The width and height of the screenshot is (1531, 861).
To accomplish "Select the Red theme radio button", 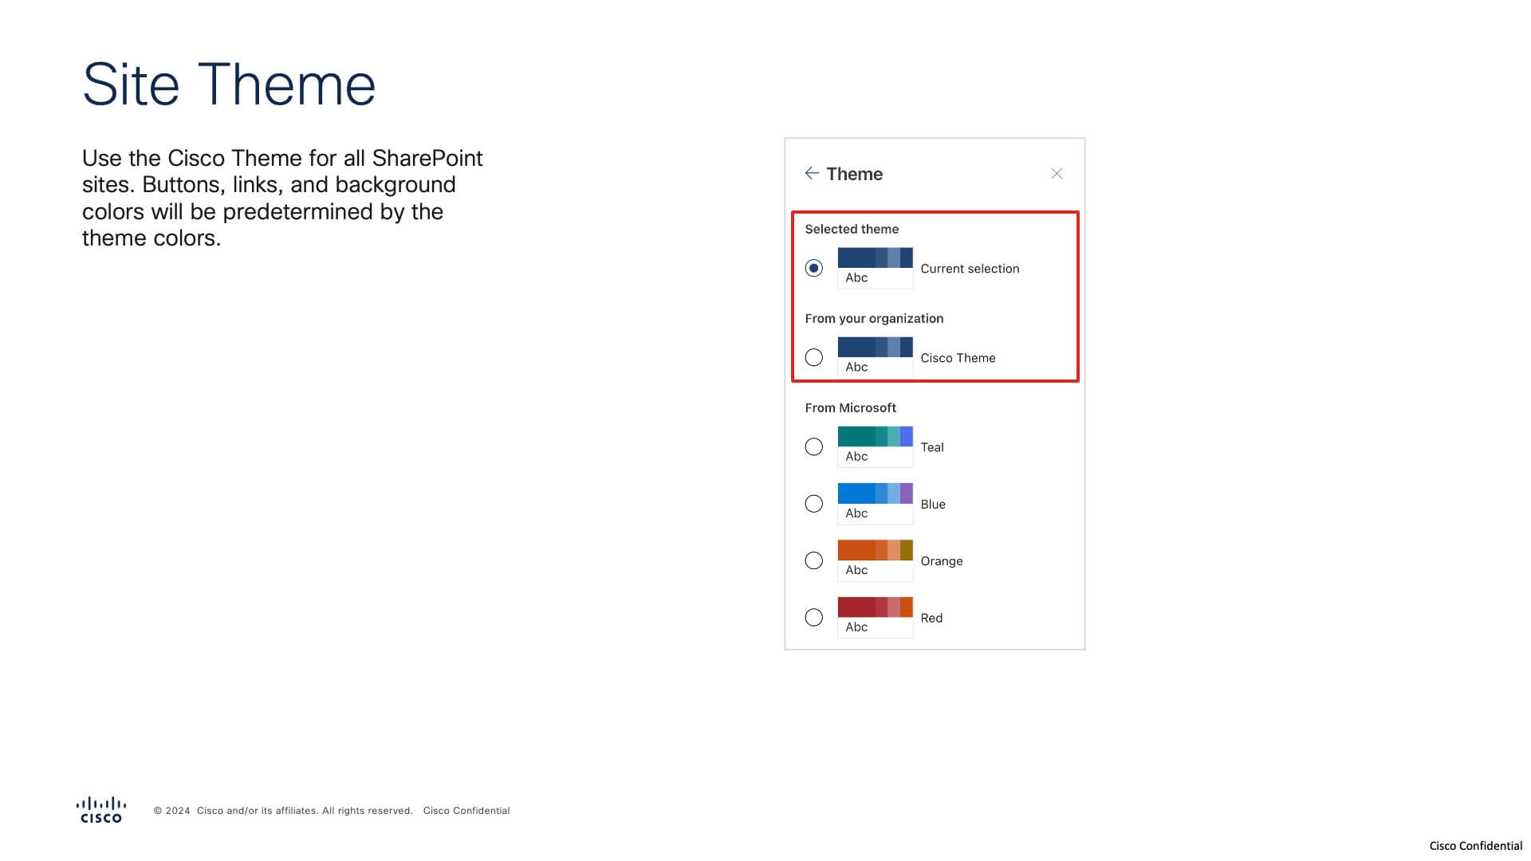I will [813, 617].
